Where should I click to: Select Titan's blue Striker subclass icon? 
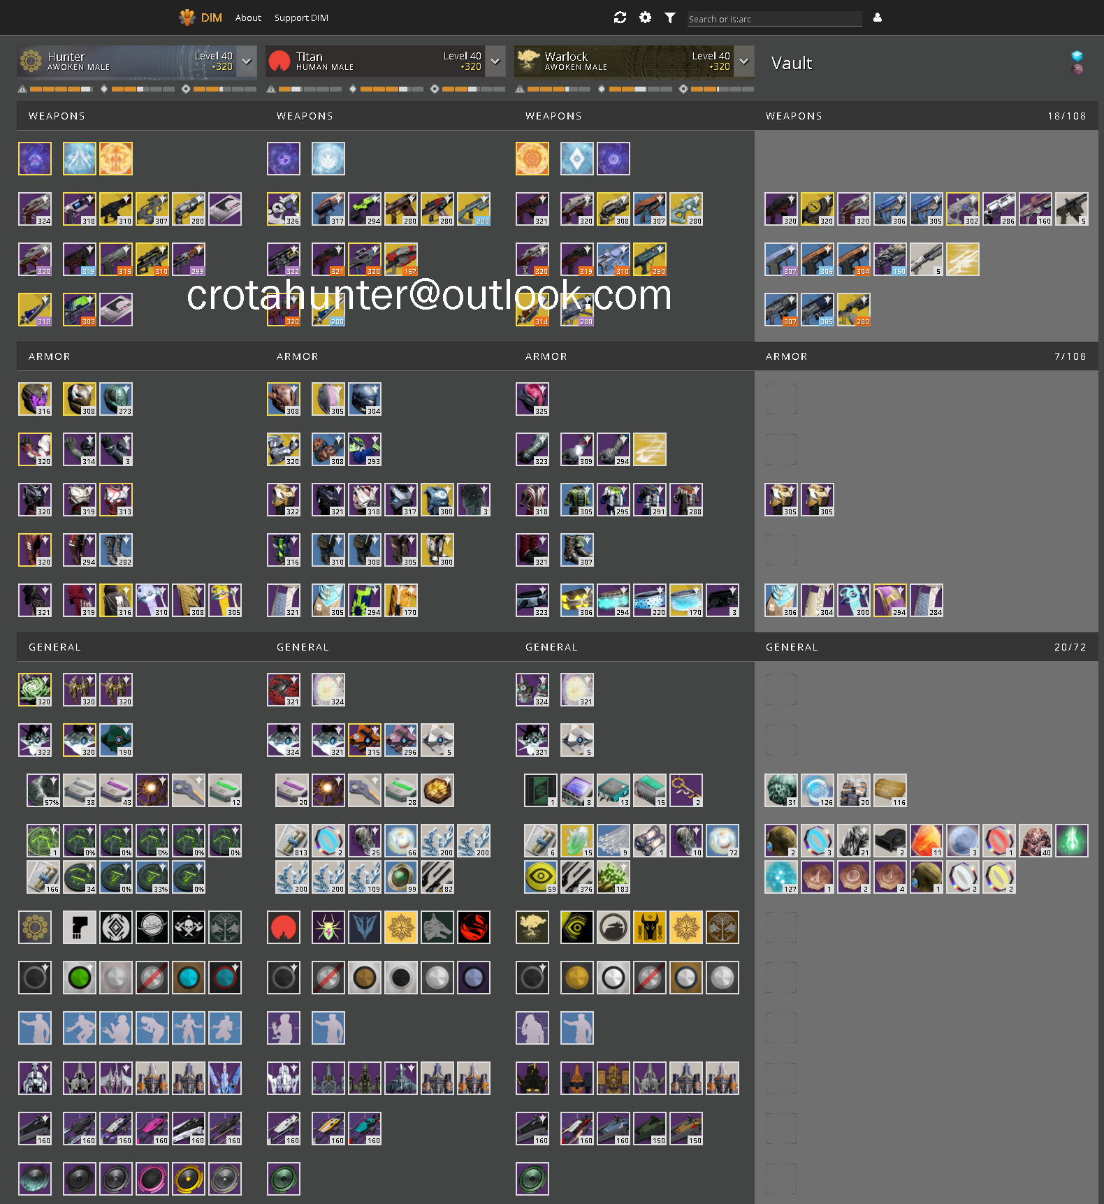pyautogui.click(x=328, y=159)
